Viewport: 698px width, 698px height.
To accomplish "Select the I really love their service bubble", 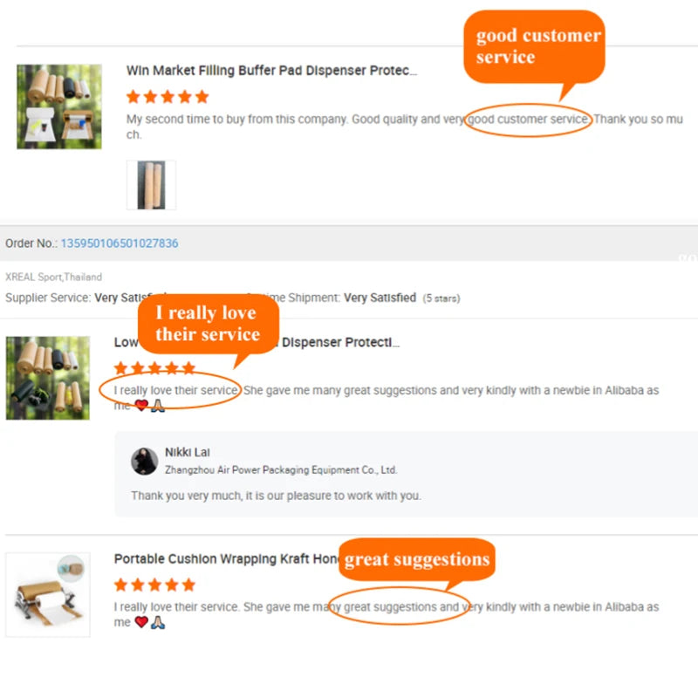I will (x=209, y=324).
